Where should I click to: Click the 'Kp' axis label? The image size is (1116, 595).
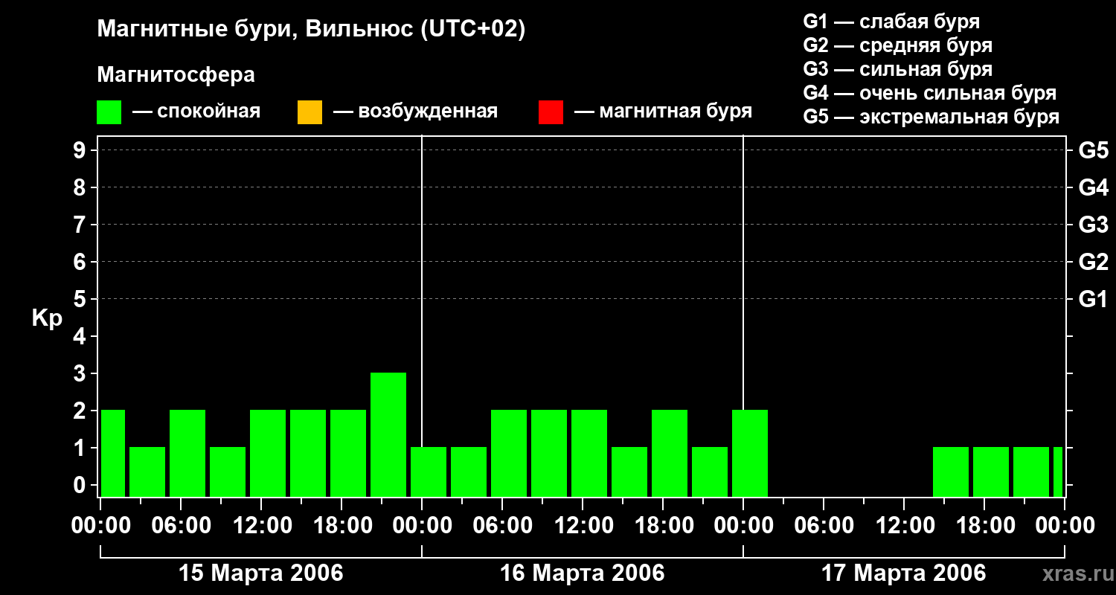coord(47,318)
